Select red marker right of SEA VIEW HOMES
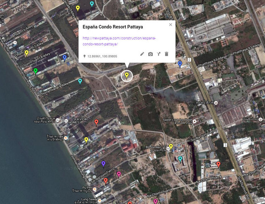This screenshot has height=204, width=265. tap(96, 122)
